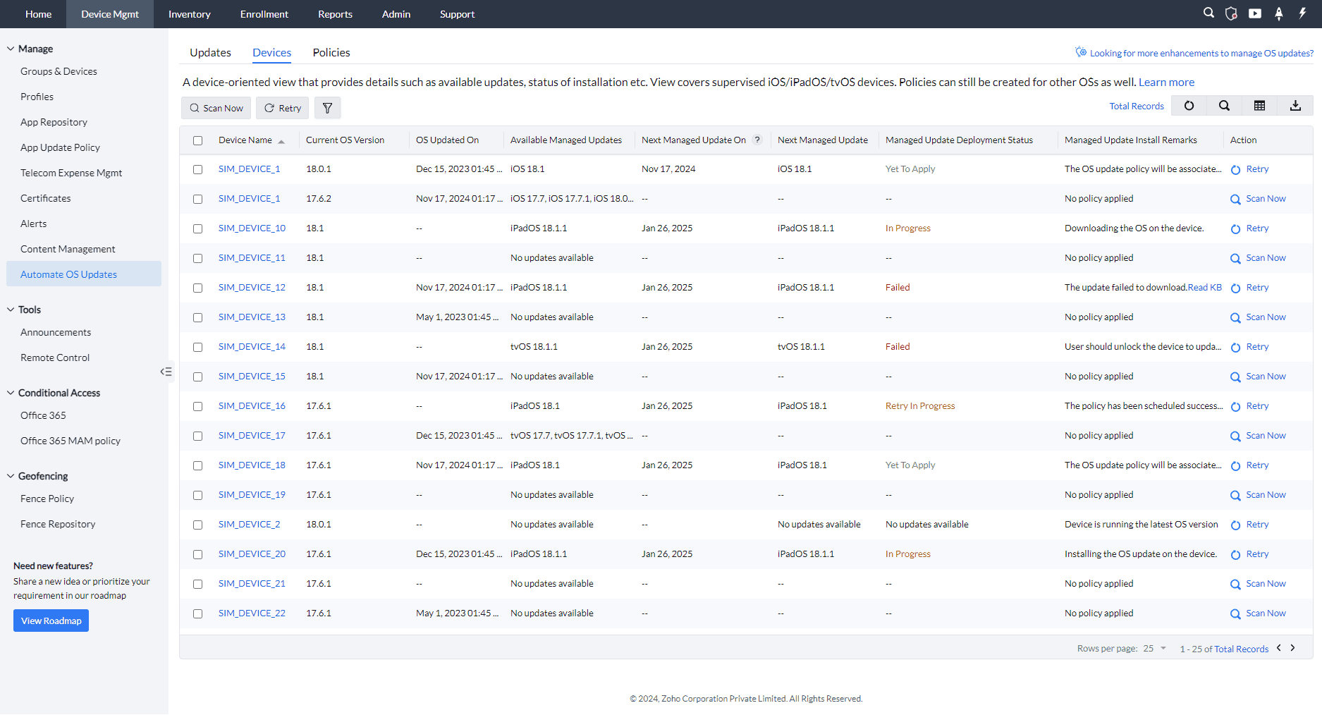Screen dimensions: 1322x715
Task: Click the filter funnel icon
Action: (327, 108)
